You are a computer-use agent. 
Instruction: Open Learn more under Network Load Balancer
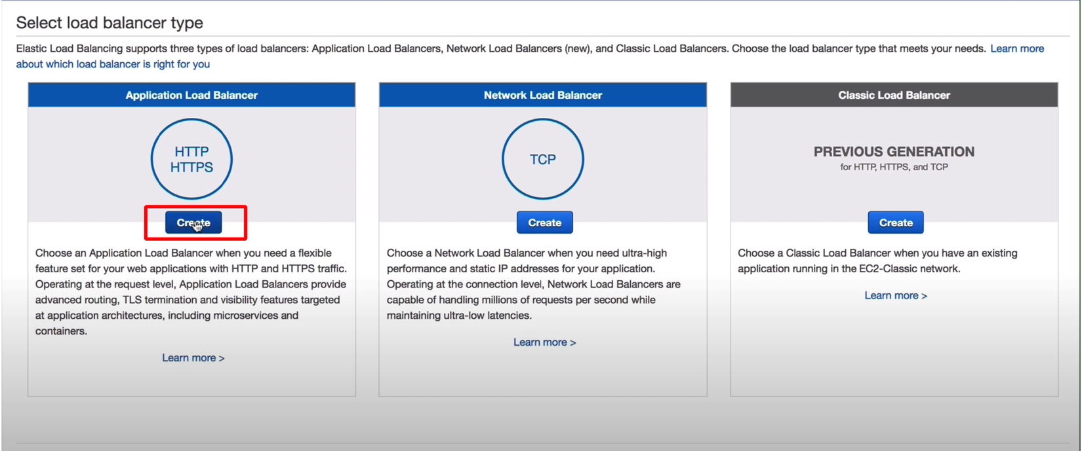[x=545, y=342]
